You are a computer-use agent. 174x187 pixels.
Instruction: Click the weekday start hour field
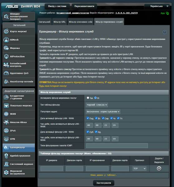[x=89, y=125]
